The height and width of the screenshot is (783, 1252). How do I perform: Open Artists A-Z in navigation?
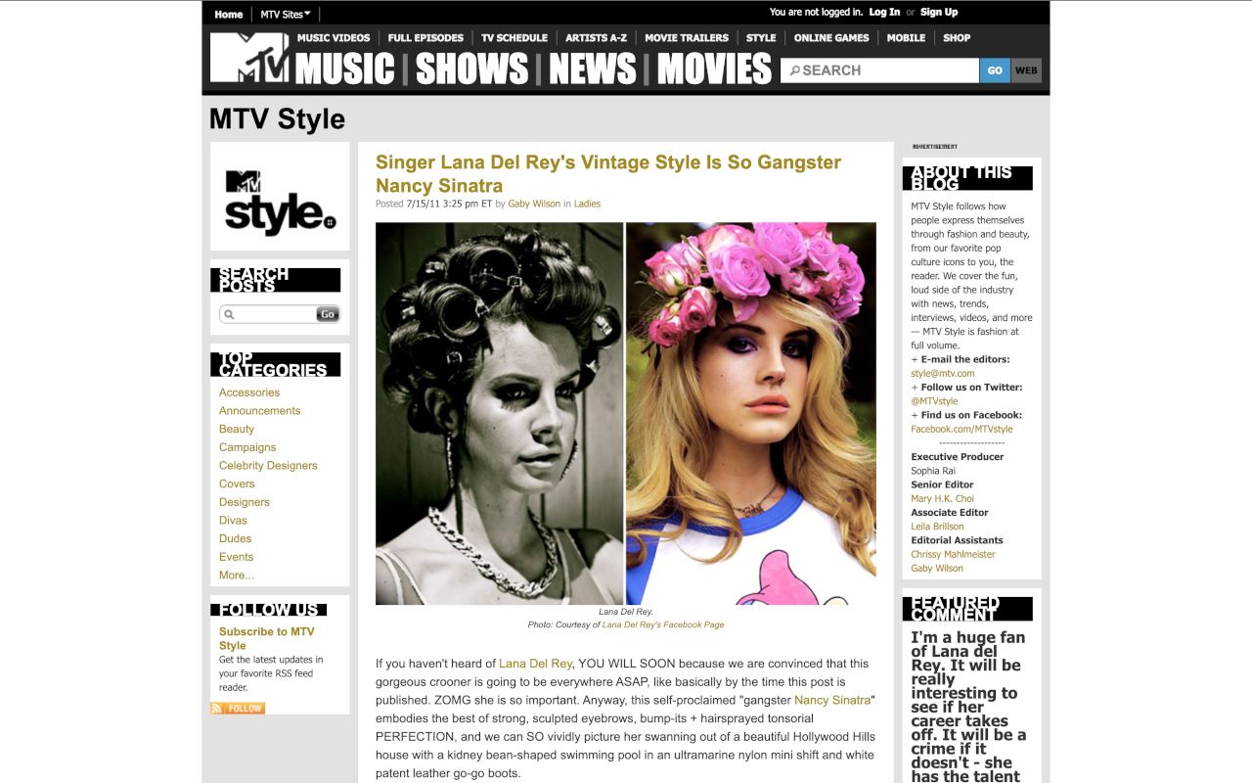596,38
